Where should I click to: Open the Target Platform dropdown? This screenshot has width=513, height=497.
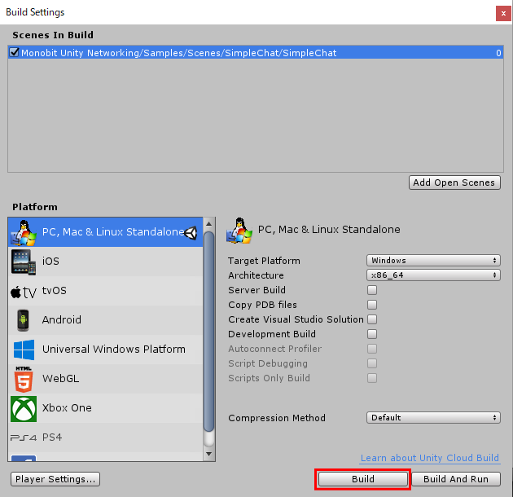pyautogui.click(x=433, y=261)
